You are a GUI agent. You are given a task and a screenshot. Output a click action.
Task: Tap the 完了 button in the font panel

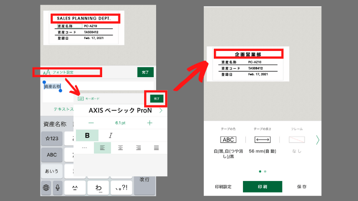pyautogui.click(x=157, y=99)
